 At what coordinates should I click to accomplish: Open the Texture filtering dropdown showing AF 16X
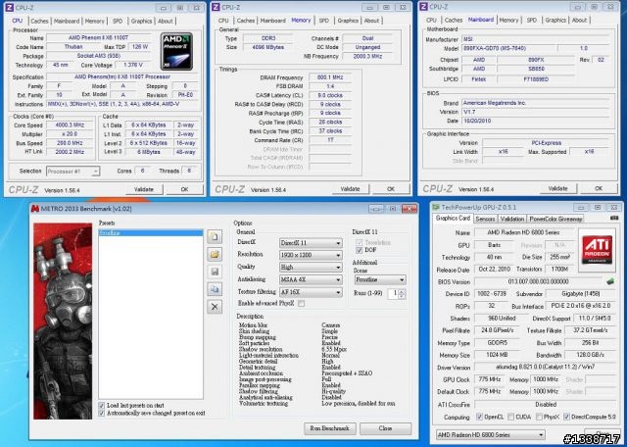tap(311, 292)
